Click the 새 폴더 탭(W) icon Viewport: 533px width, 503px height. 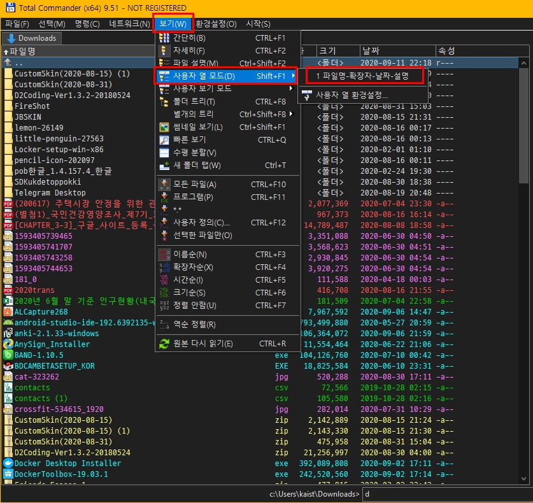pyautogui.click(x=164, y=166)
